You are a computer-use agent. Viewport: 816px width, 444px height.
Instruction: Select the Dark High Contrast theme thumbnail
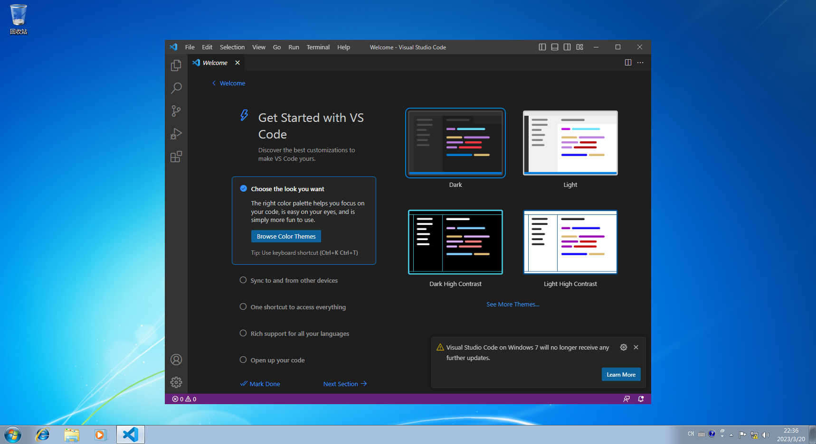point(455,242)
